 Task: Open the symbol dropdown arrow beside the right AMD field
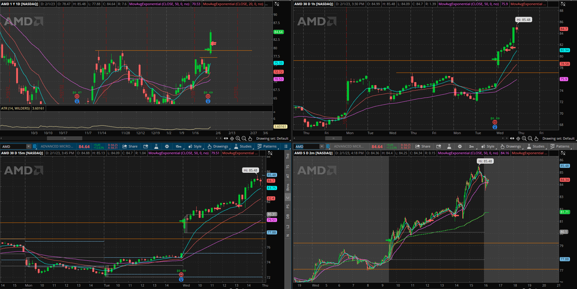[322, 146]
